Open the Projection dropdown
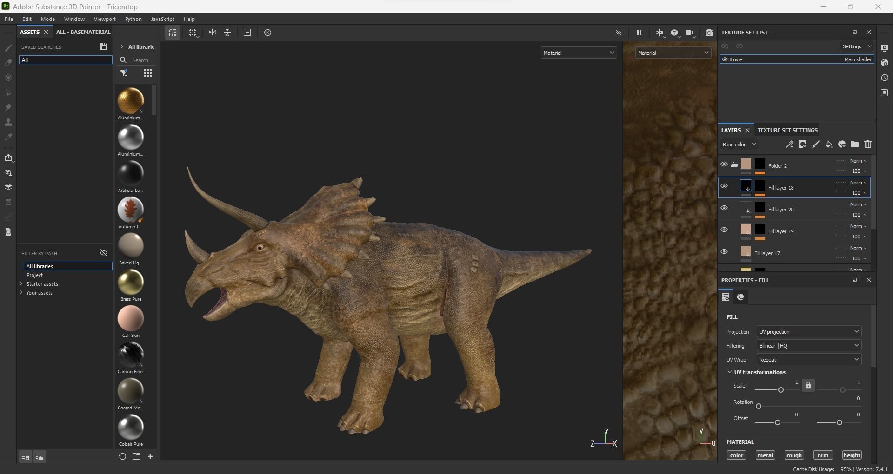This screenshot has width=893, height=474. click(809, 332)
